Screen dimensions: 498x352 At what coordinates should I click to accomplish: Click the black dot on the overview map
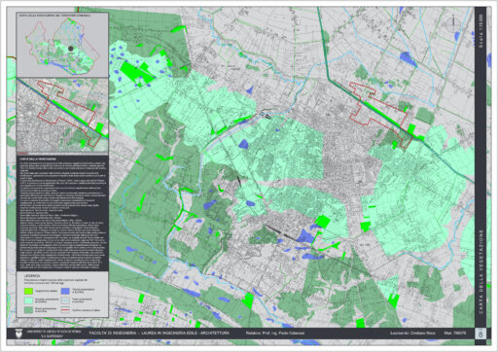(71, 49)
